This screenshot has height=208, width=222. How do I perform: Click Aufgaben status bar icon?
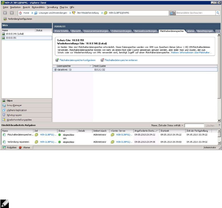(4, 148)
